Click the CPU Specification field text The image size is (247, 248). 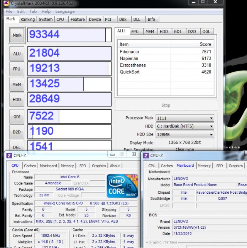pyautogui.click(x=86, y=203)
